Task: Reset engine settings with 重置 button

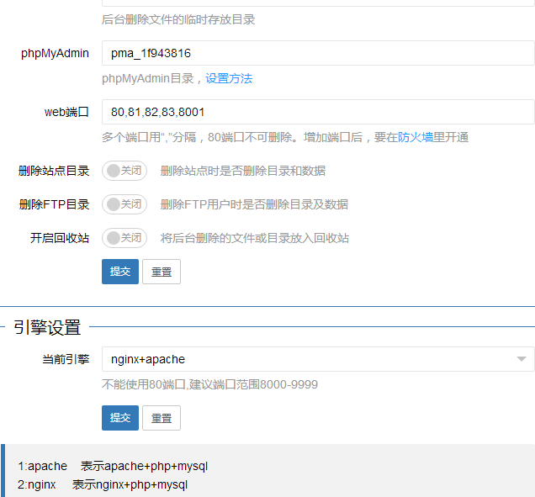Action: click(x=162, y=418)
